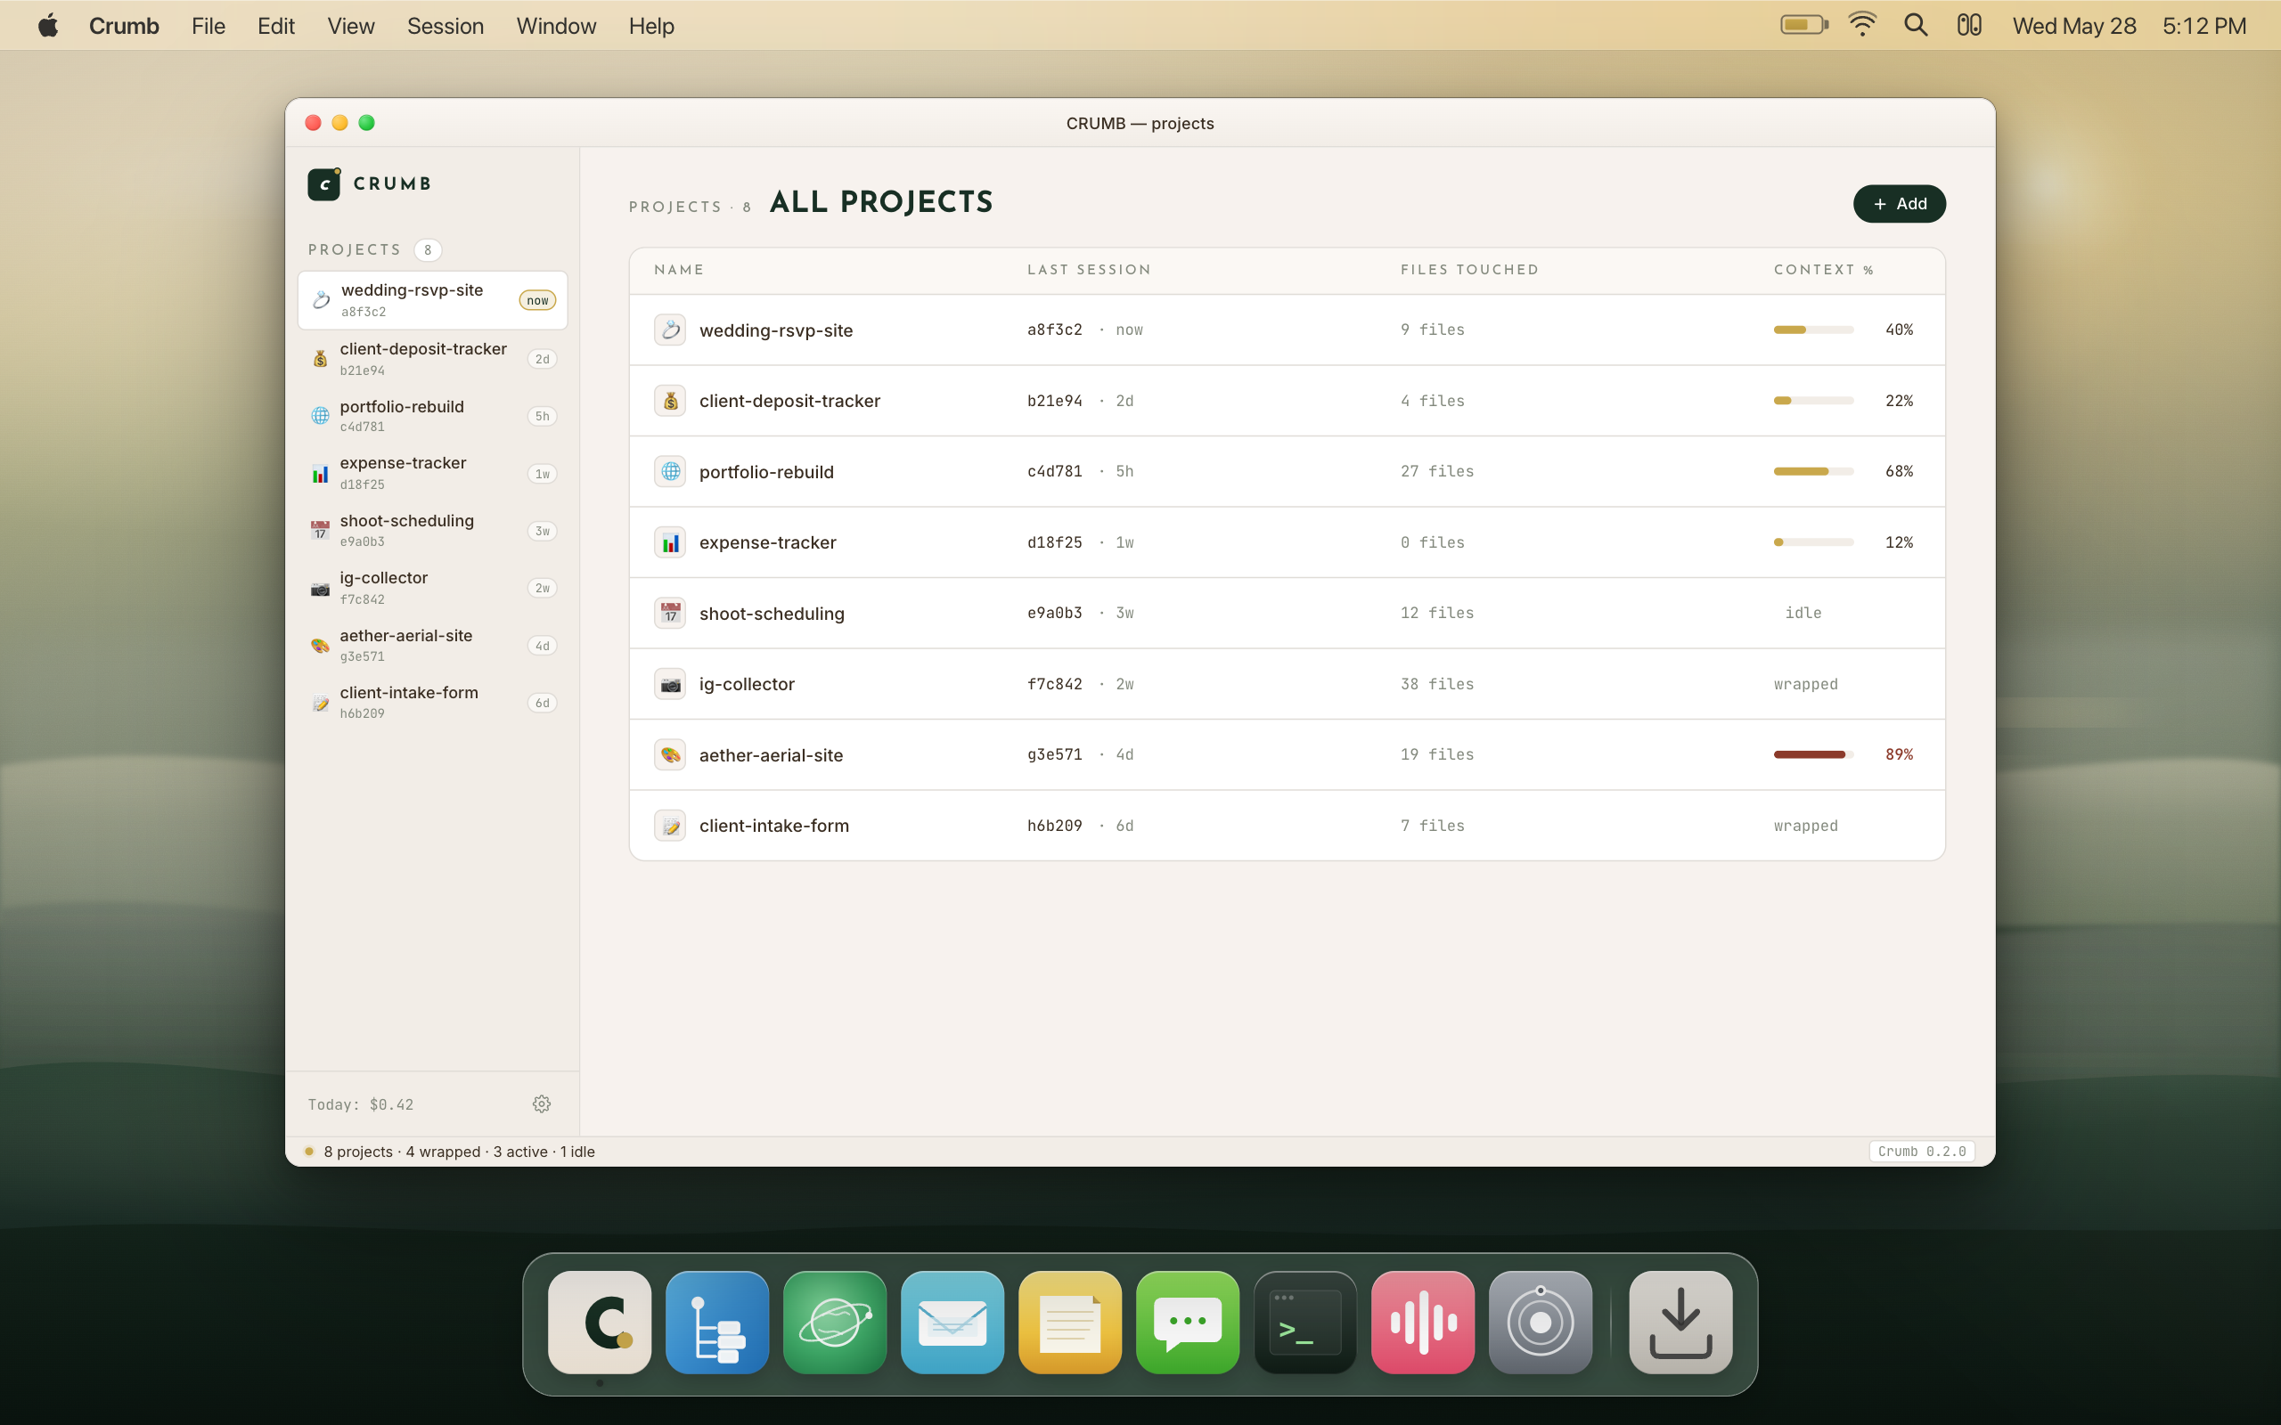Viewport: 2281px width, 1425px height.
Task: Click the palette icon beside sidebar aether-aerial-site
Action: pos(321,646)
